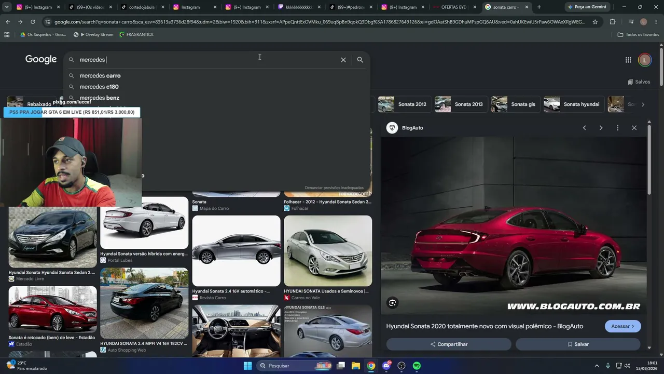The width and height of the screenshot is (664, 374).
Task: Click the Compartilhar button
Action: 449,344
